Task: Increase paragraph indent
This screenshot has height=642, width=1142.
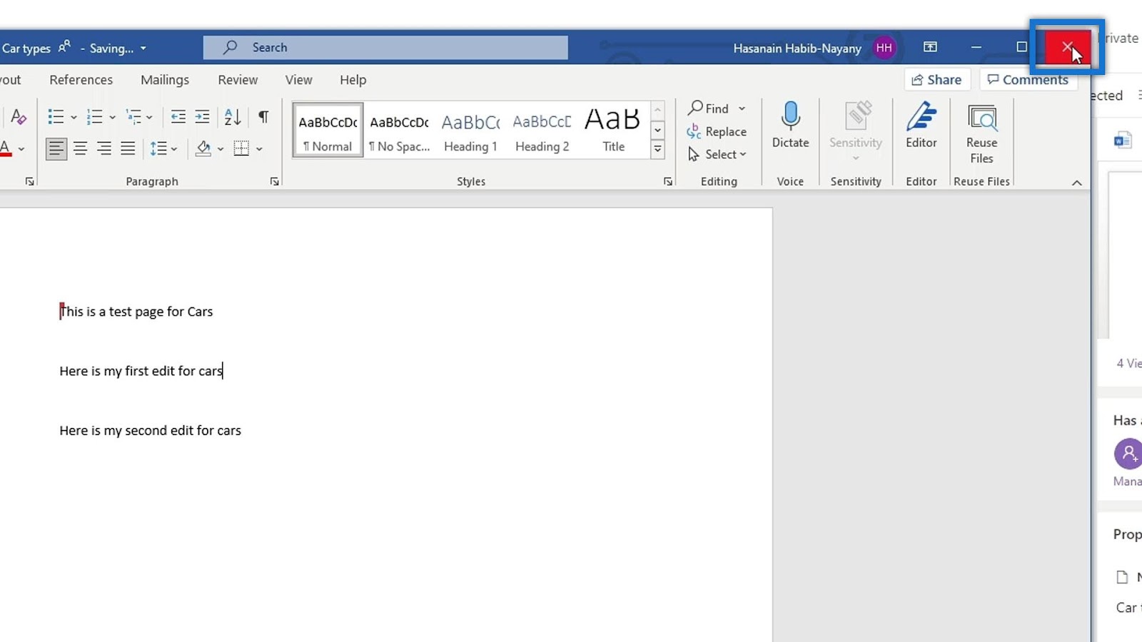Action: click(203, 117)
